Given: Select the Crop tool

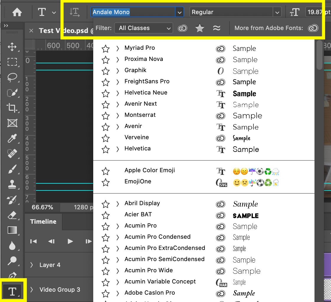Looking at the screenshot, I should [12, 108].
